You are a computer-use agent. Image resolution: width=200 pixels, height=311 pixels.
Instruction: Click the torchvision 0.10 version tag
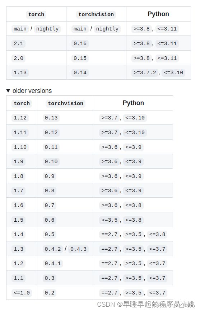[51, 162]
